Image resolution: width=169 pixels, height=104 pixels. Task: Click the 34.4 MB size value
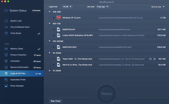click(x=162, y=65)
